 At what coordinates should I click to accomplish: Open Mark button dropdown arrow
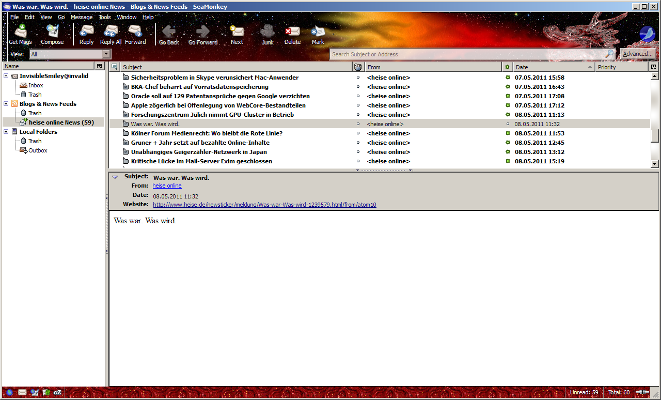click(333, 35)
